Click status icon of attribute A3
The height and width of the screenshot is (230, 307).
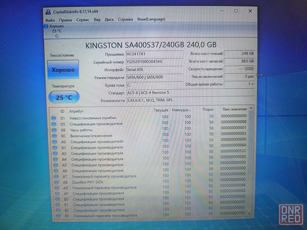pyautogui.click(x=55, y=154)
